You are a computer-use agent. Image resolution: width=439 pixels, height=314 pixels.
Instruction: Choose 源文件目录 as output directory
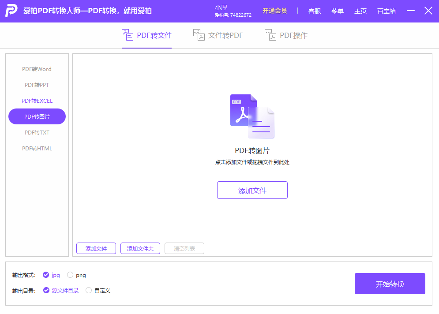tap(61, 291)
